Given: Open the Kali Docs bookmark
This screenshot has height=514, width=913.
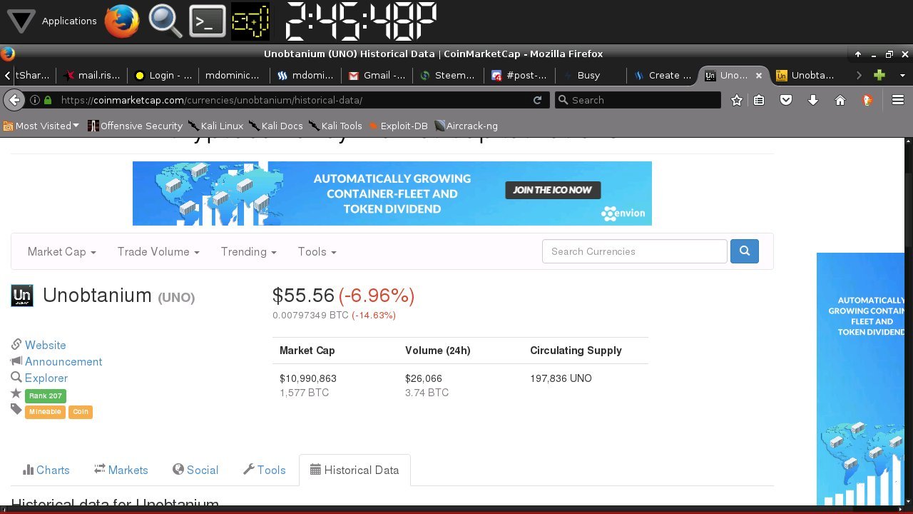Looking at the screenshot, I should [275, 126].
